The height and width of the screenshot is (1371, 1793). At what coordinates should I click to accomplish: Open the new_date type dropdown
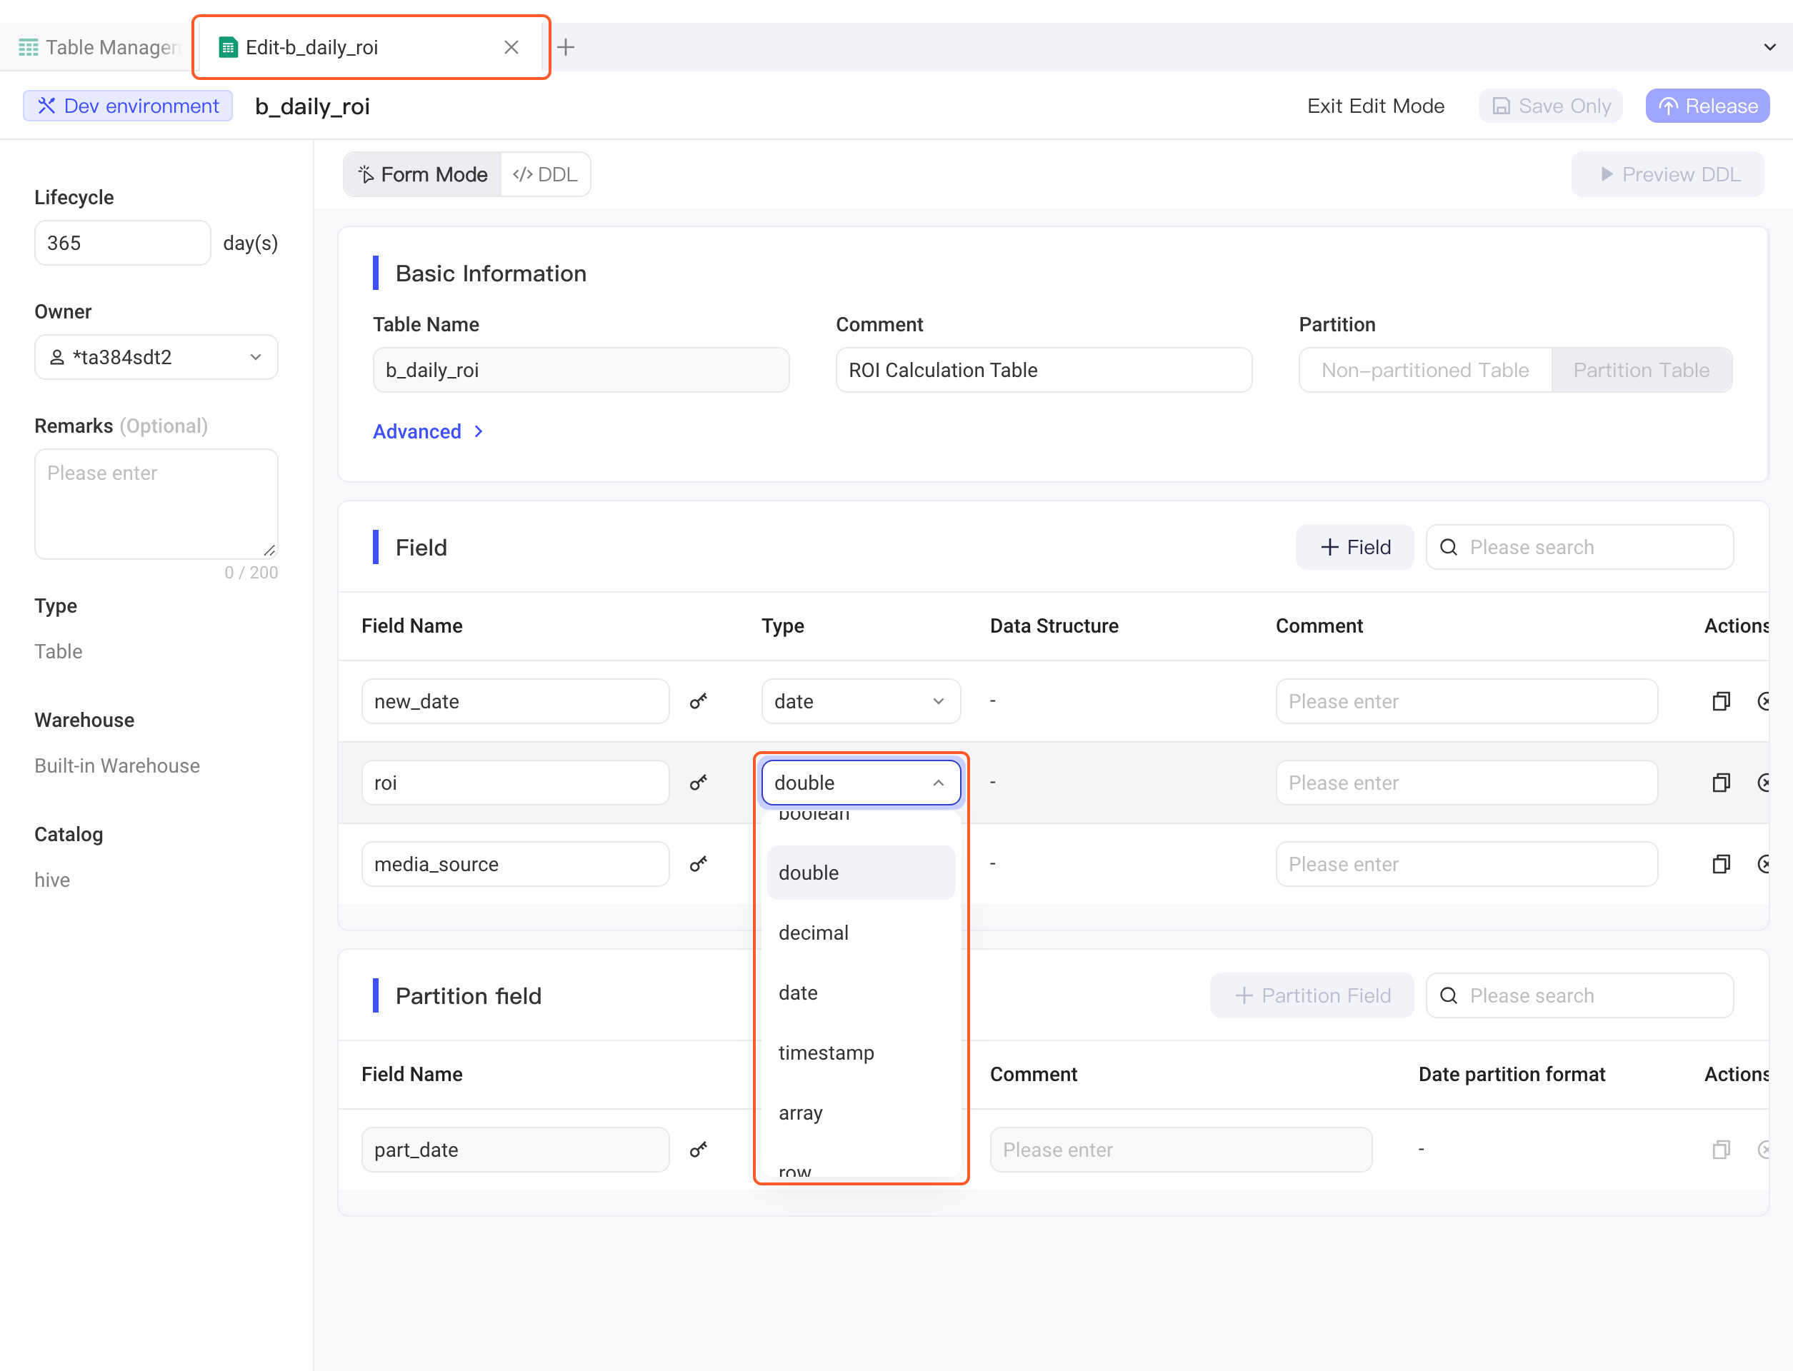(861, 701)
